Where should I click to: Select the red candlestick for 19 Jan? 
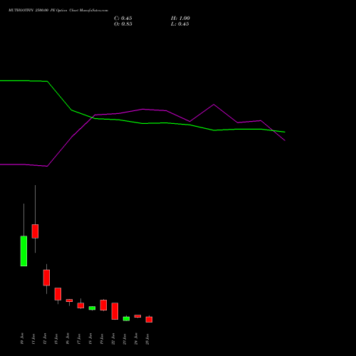coord(103,305)
